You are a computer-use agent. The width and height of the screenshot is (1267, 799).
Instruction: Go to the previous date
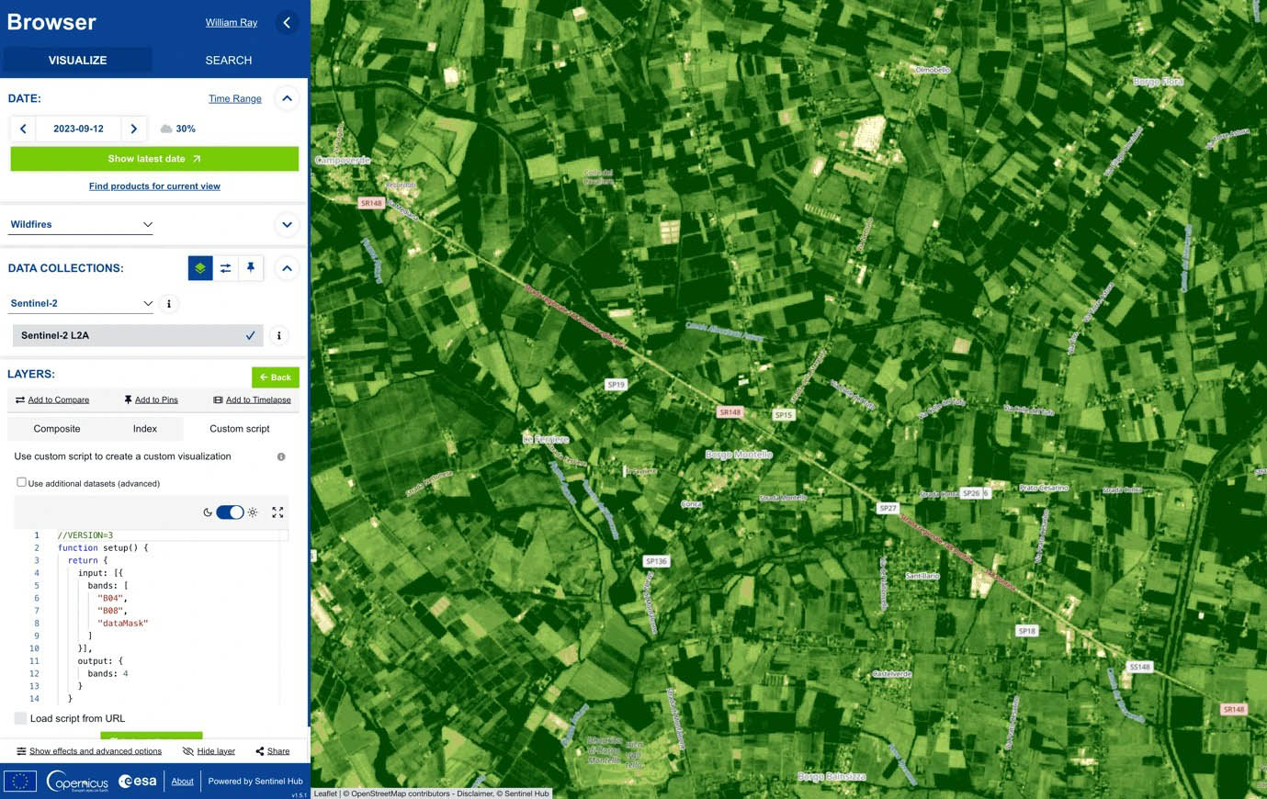(x=23, y=129)
